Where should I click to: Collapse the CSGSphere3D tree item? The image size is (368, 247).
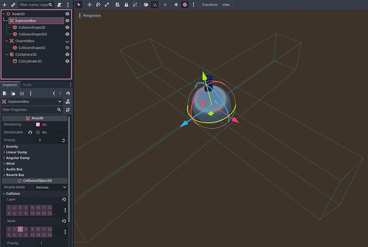pos(7,54)
